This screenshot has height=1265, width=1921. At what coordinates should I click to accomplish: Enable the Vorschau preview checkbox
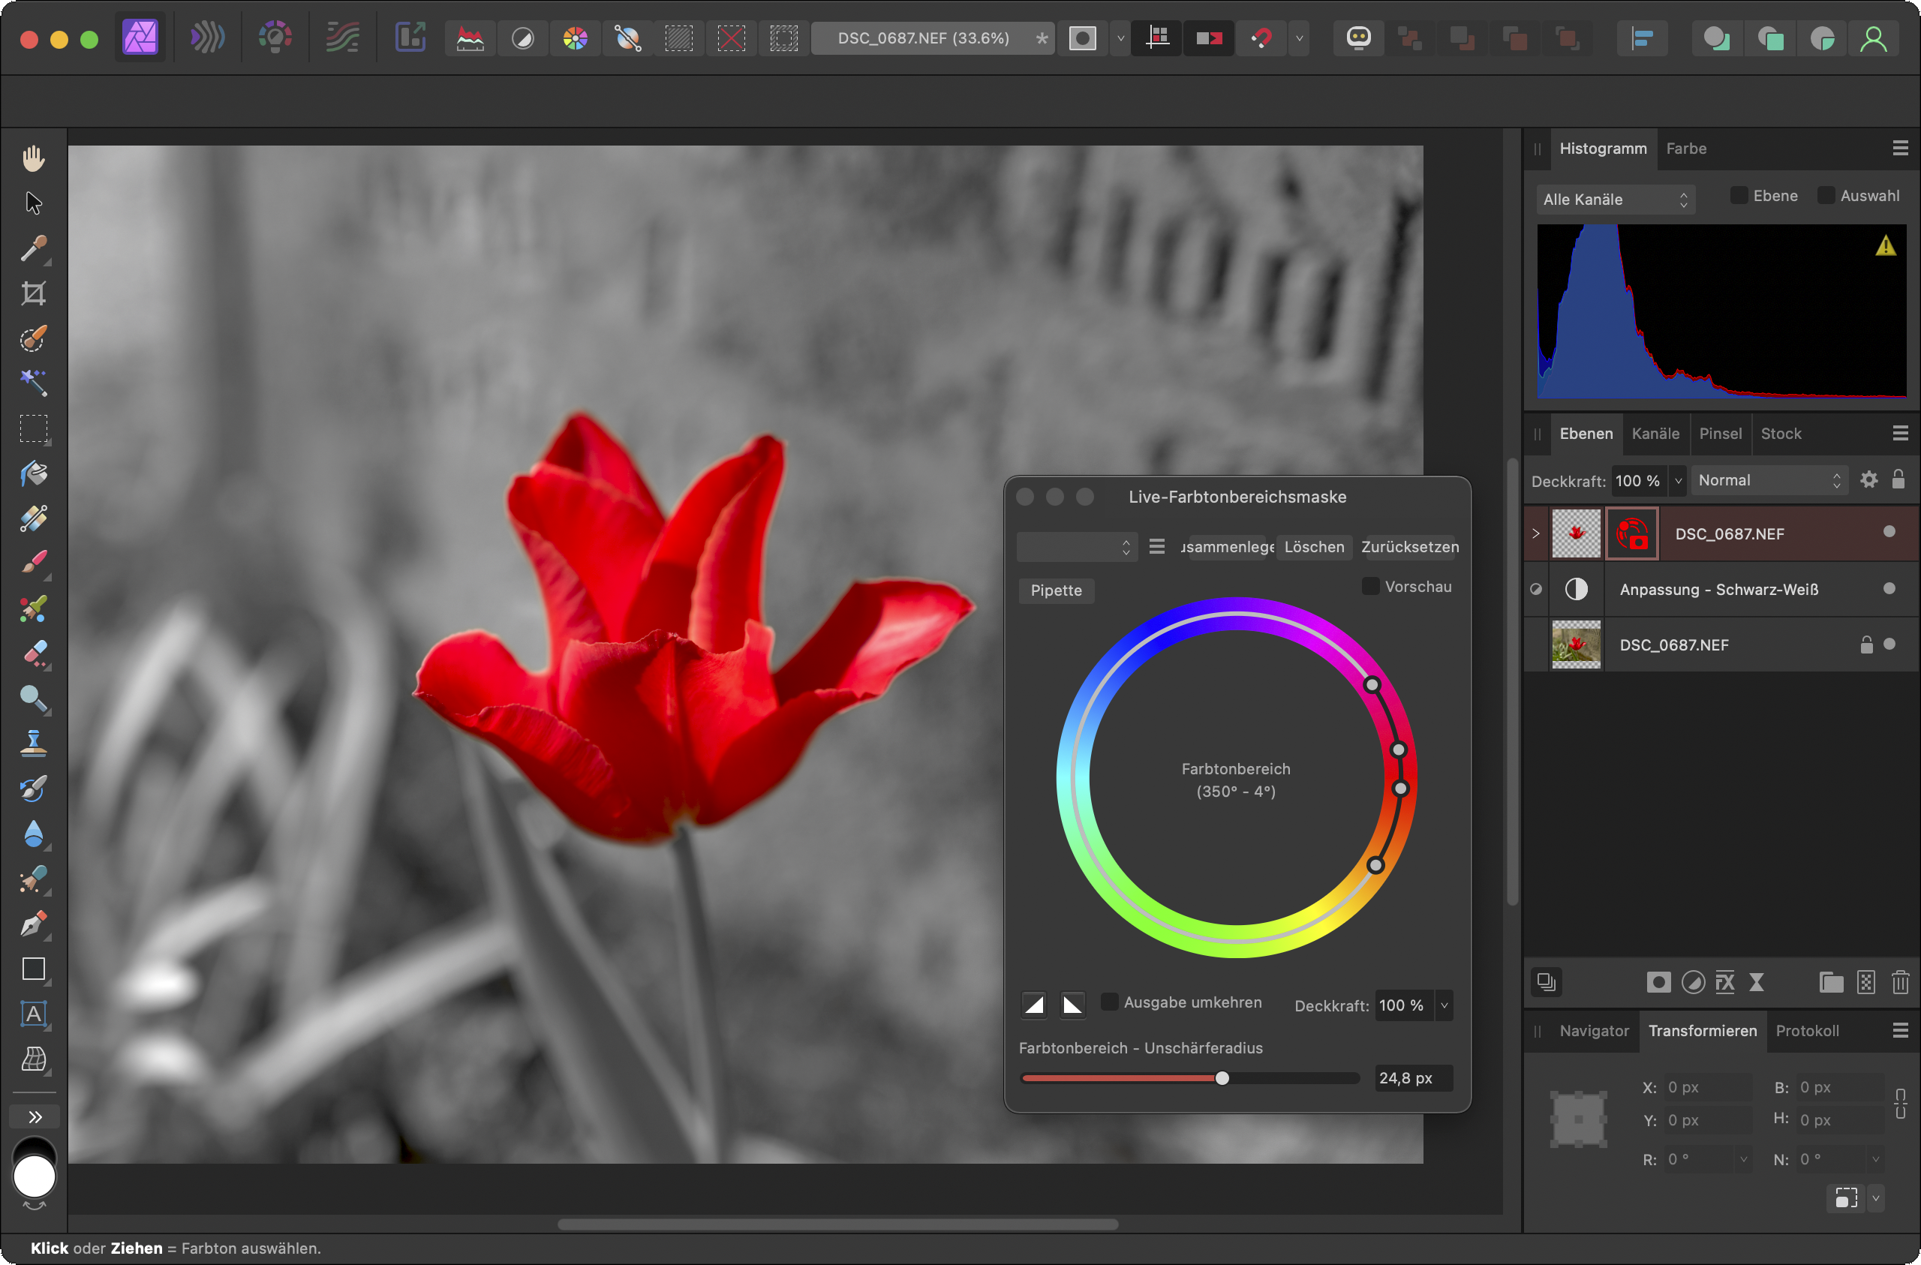(x=1369, y=586)
